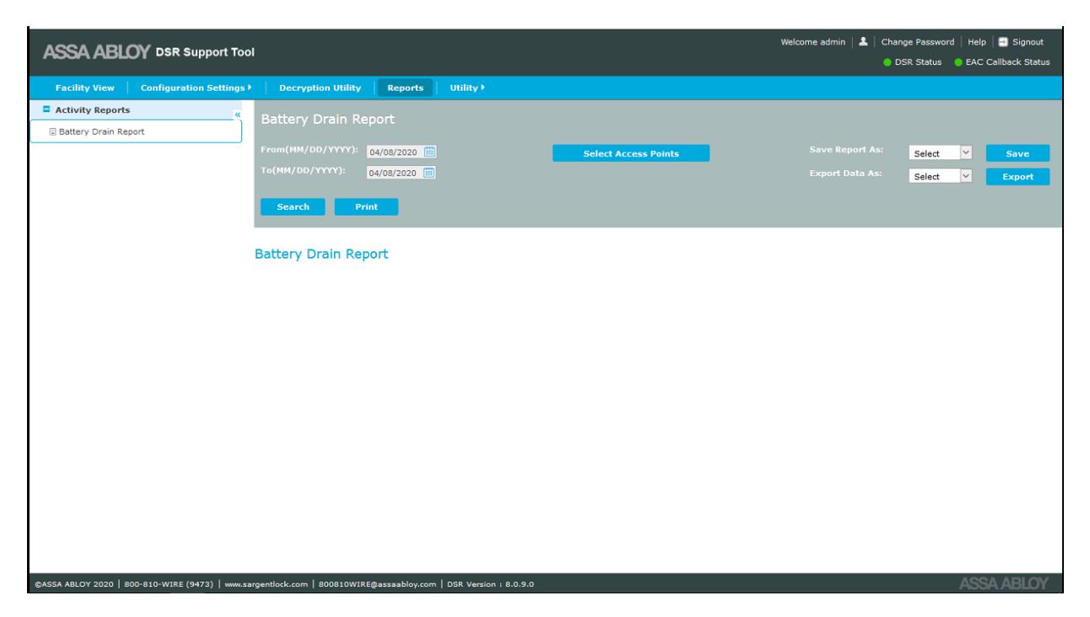The width and height of the screenshot is (1090, 617).
Task: Click the DSR Version : 8.0.9.0 footer text
Action: point(490,583)
